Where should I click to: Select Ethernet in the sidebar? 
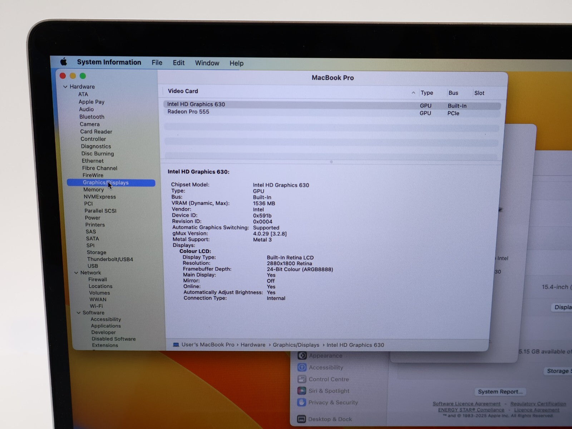coord(93,161)
